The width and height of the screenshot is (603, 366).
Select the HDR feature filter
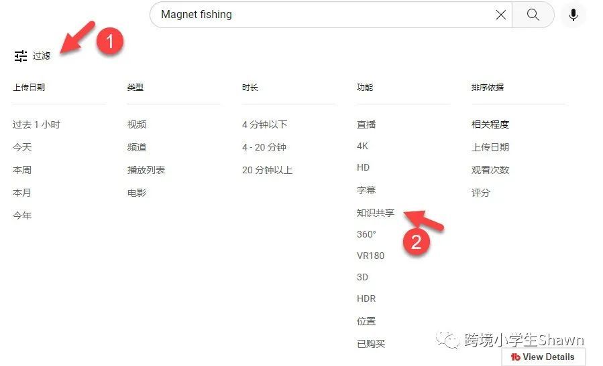[366, 298]
